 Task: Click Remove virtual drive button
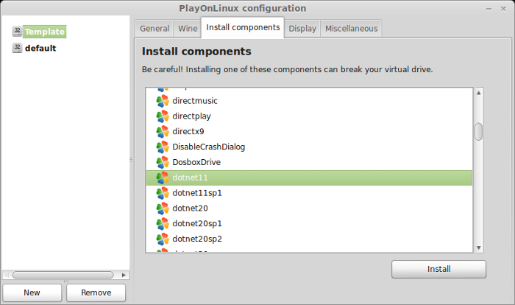tap(96, 292)
